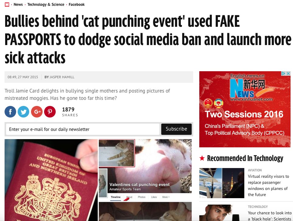Click the red star beside Recommended In Technology
The image size is (293, 221).
(202, 158)
